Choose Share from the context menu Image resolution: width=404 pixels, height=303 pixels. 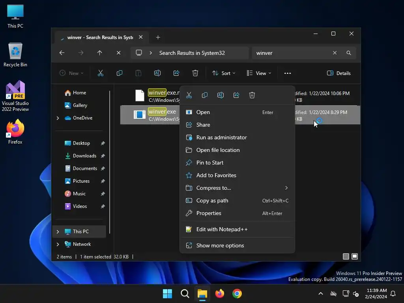coord(237,125)
